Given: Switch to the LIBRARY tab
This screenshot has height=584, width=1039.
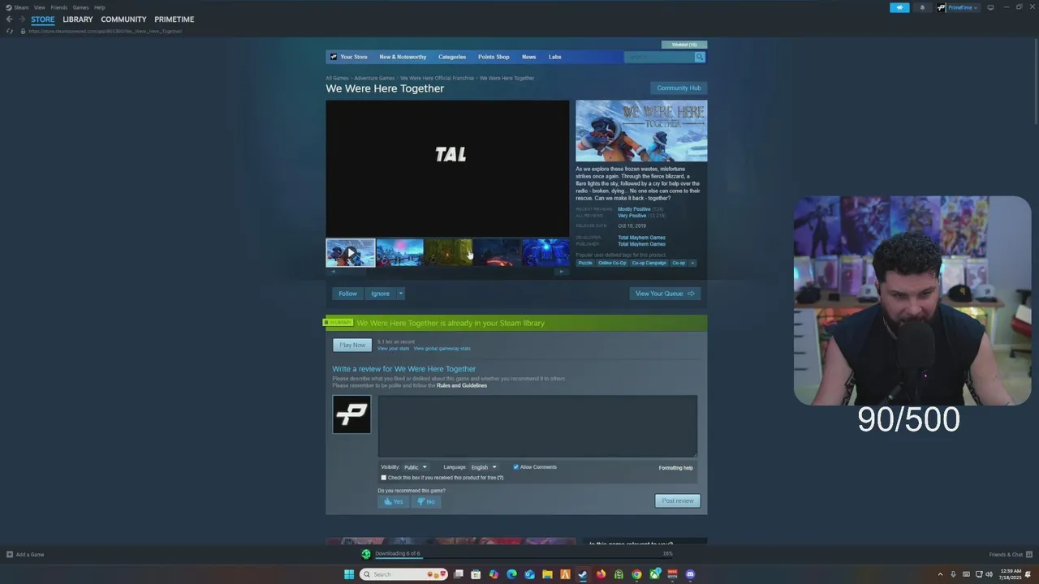Looking at the screenshot, I should point(78,19).
